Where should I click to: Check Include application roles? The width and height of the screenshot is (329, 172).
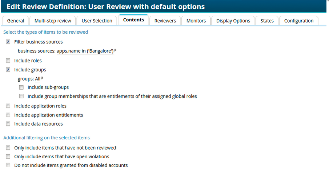point(8,106)
